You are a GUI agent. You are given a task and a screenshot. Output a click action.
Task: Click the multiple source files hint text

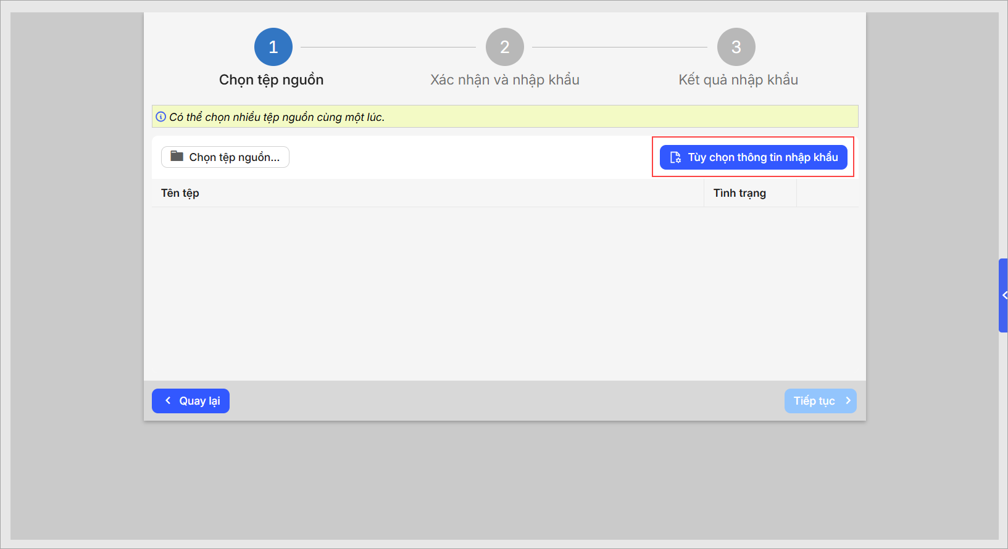277,117
